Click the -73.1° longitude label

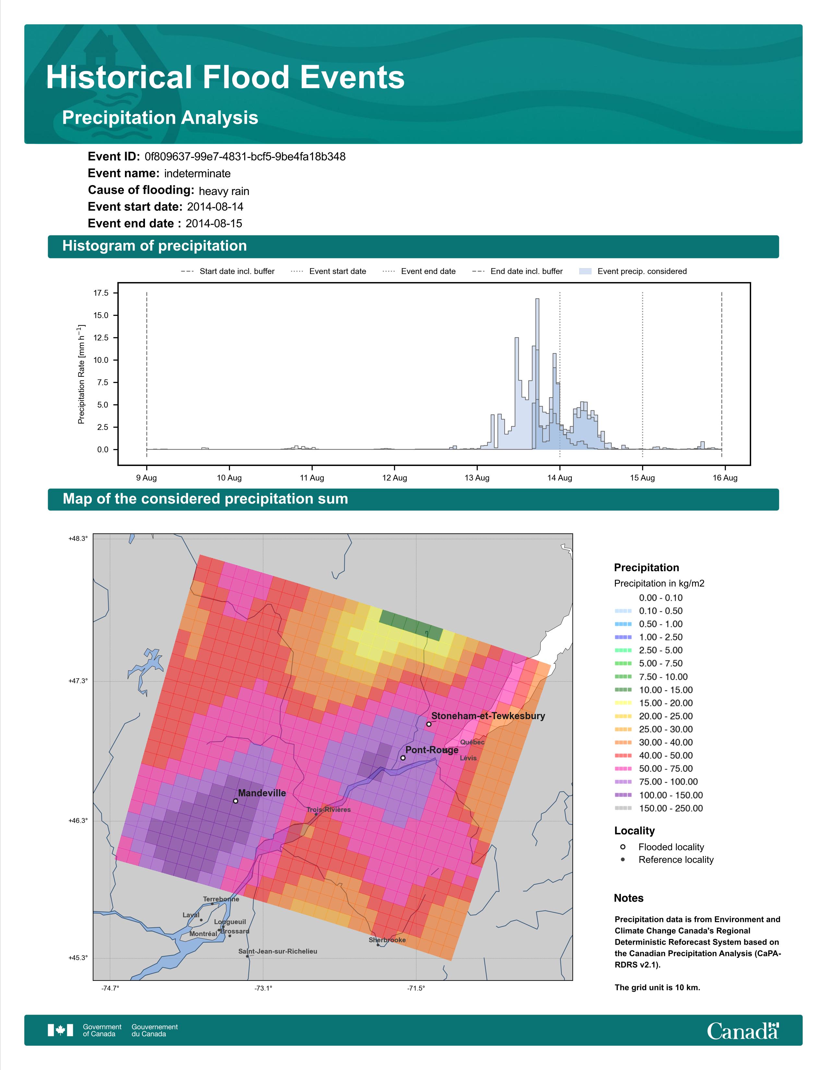click(263, 988)
